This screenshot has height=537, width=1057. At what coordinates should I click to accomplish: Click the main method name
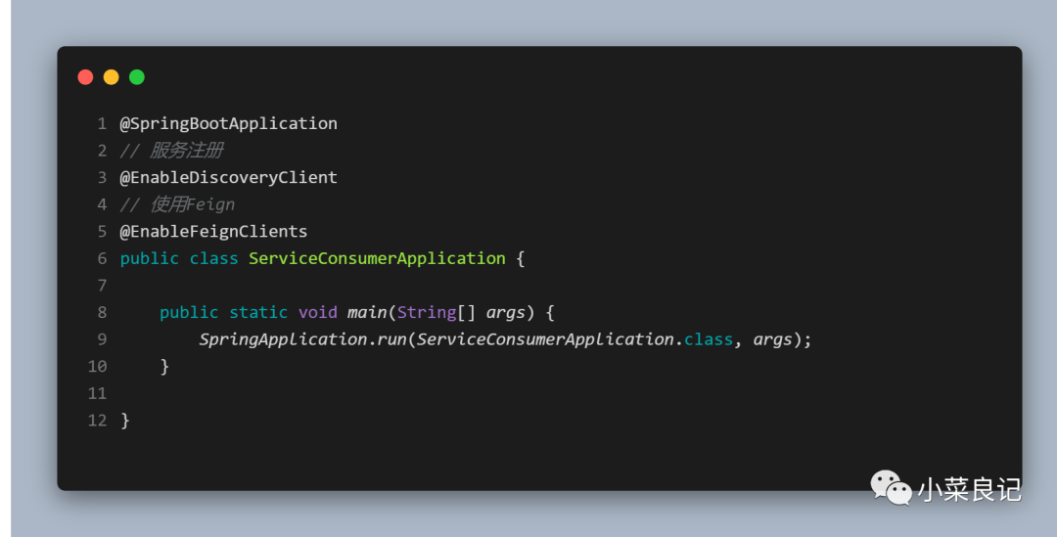[367, 312]
